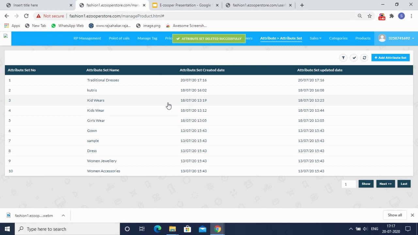Viewport: 418px width, 235px height.
Task: Open the red recorder extension icon
Action: [381, 16]
